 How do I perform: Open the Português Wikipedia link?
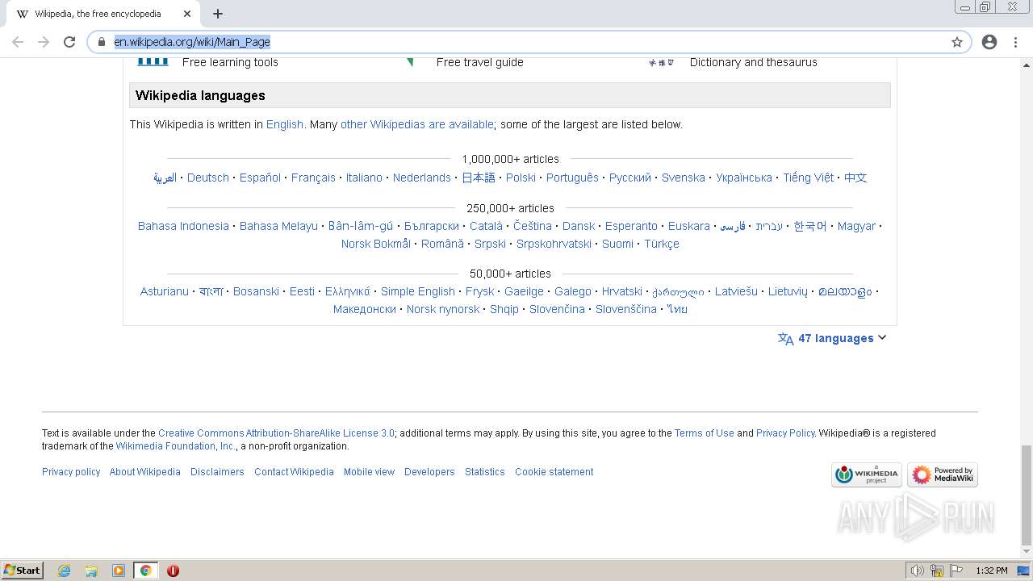[x=572, y=178]
